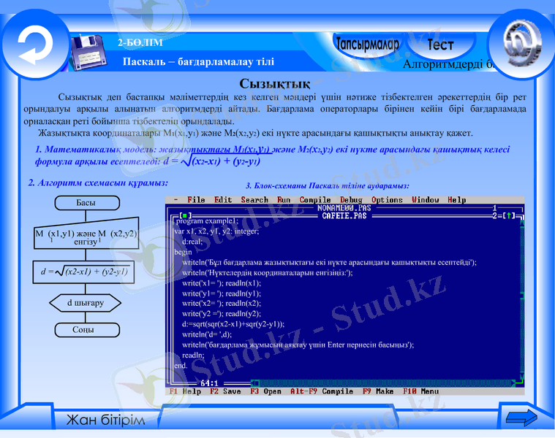555x438 pixels.
Task: Click the blue next arrow icon
Action: [521, 418]
